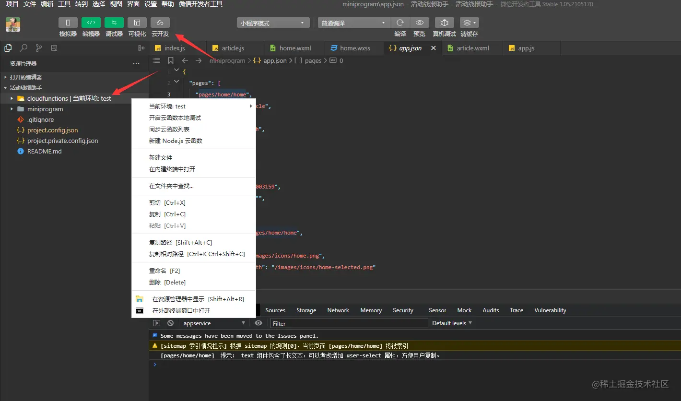
Task: Click the outline list icon in breadcrumb bar
Action: [156, 60]
